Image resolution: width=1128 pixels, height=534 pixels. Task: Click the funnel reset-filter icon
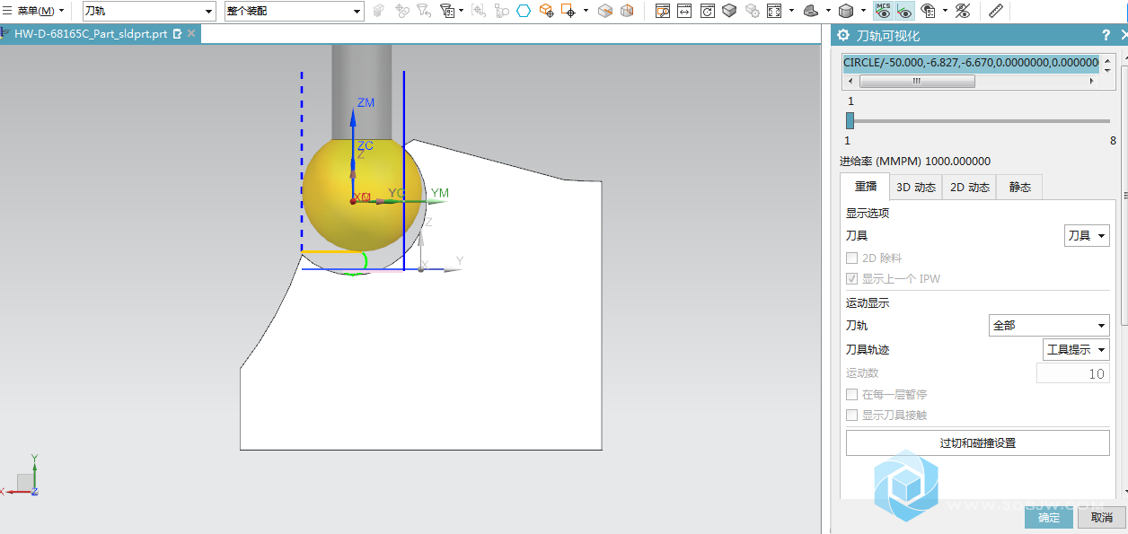click(424, 11)
